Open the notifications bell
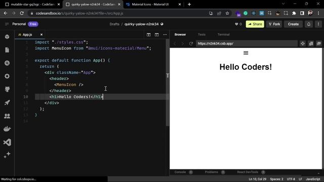324x182 pixels. tap(309, 24)
